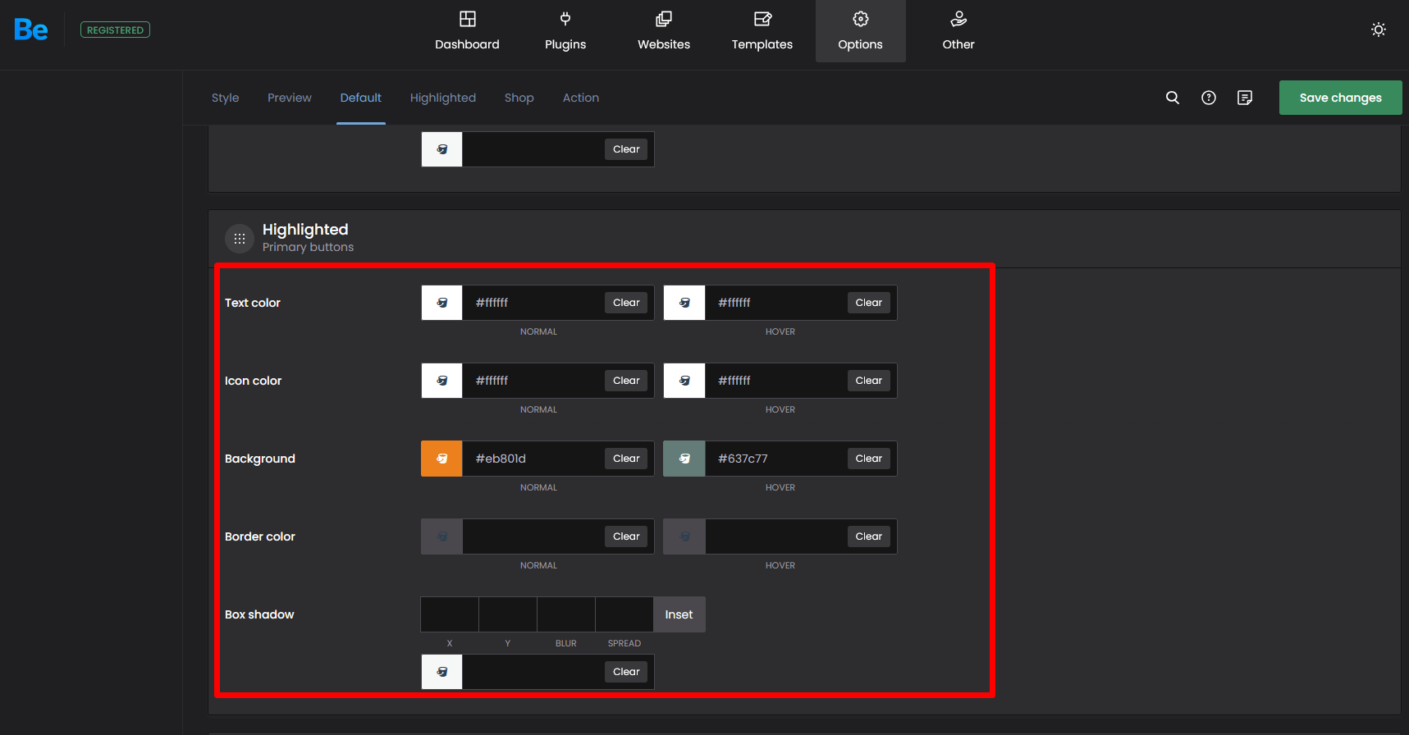The image size is (1409, 735).
Task: Click the Be logo icon
Action: (31, 30)
